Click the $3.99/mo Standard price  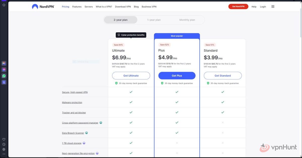pyautogui.click(x=213, y=57)
